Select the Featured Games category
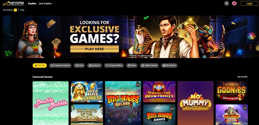 click(x=60, y=65)
